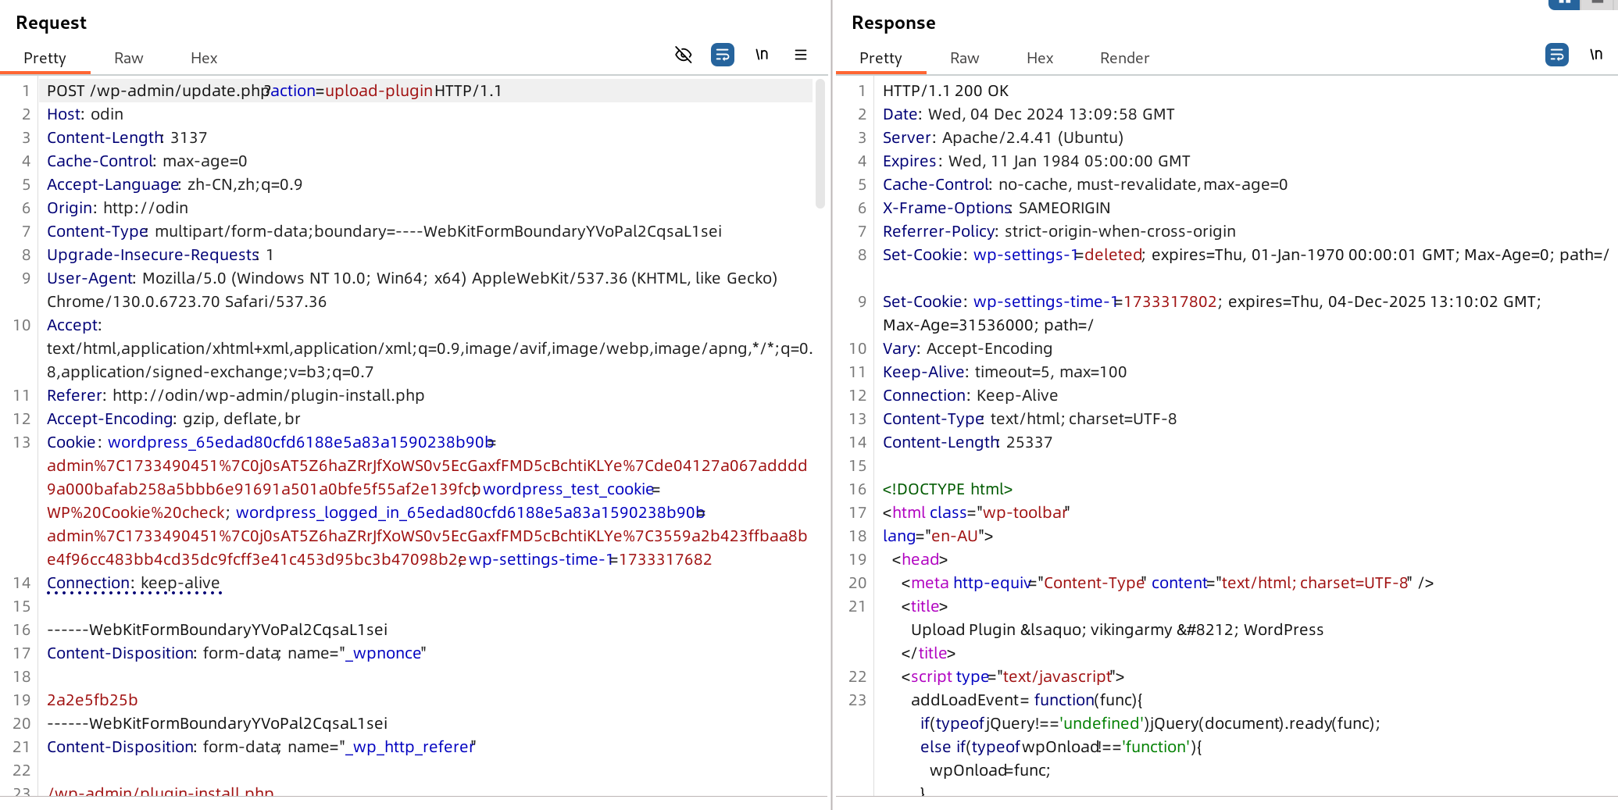This screenshot has width=1618, height=810.
Task: Click the multipart/form-data Content-Type header line
Action: [x=384, y=231]
